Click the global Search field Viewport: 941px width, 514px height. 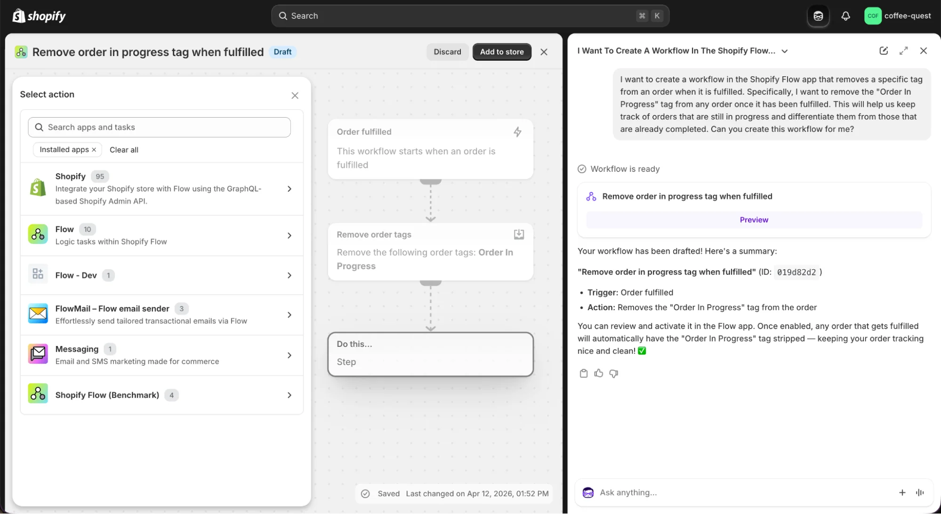click(x=470, y=16)
